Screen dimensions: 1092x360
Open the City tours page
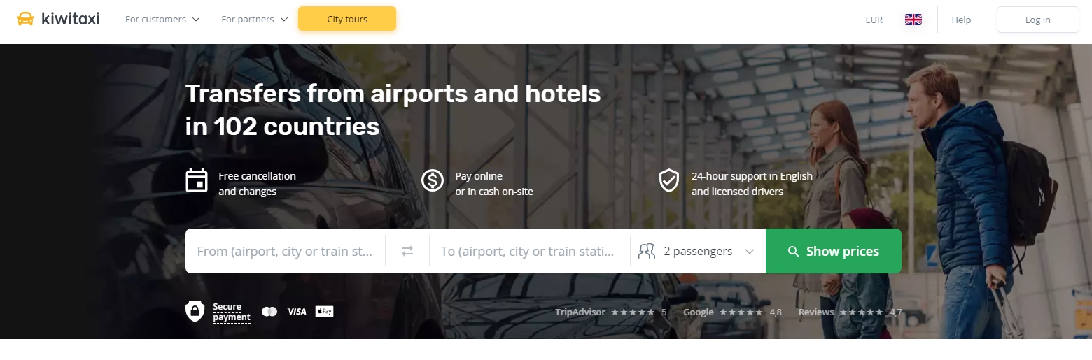coord(347,19)
